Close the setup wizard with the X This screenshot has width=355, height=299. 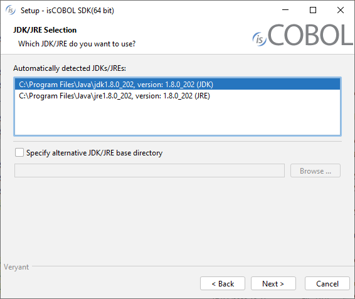(x=341, y=10)
